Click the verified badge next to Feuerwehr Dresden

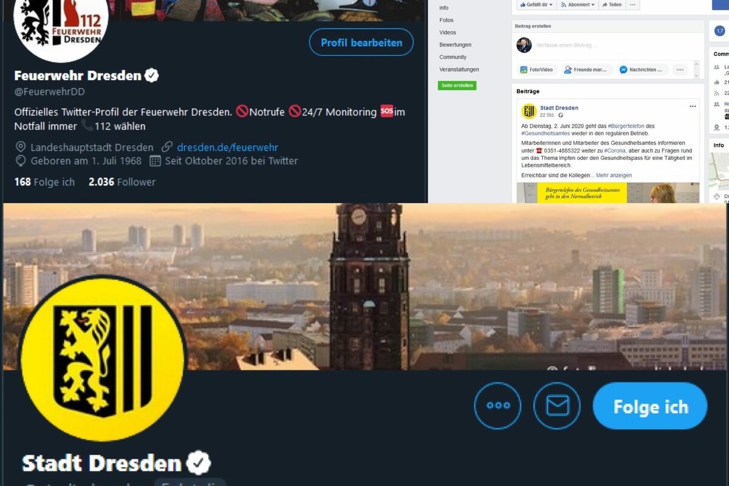tap(152, 76)
